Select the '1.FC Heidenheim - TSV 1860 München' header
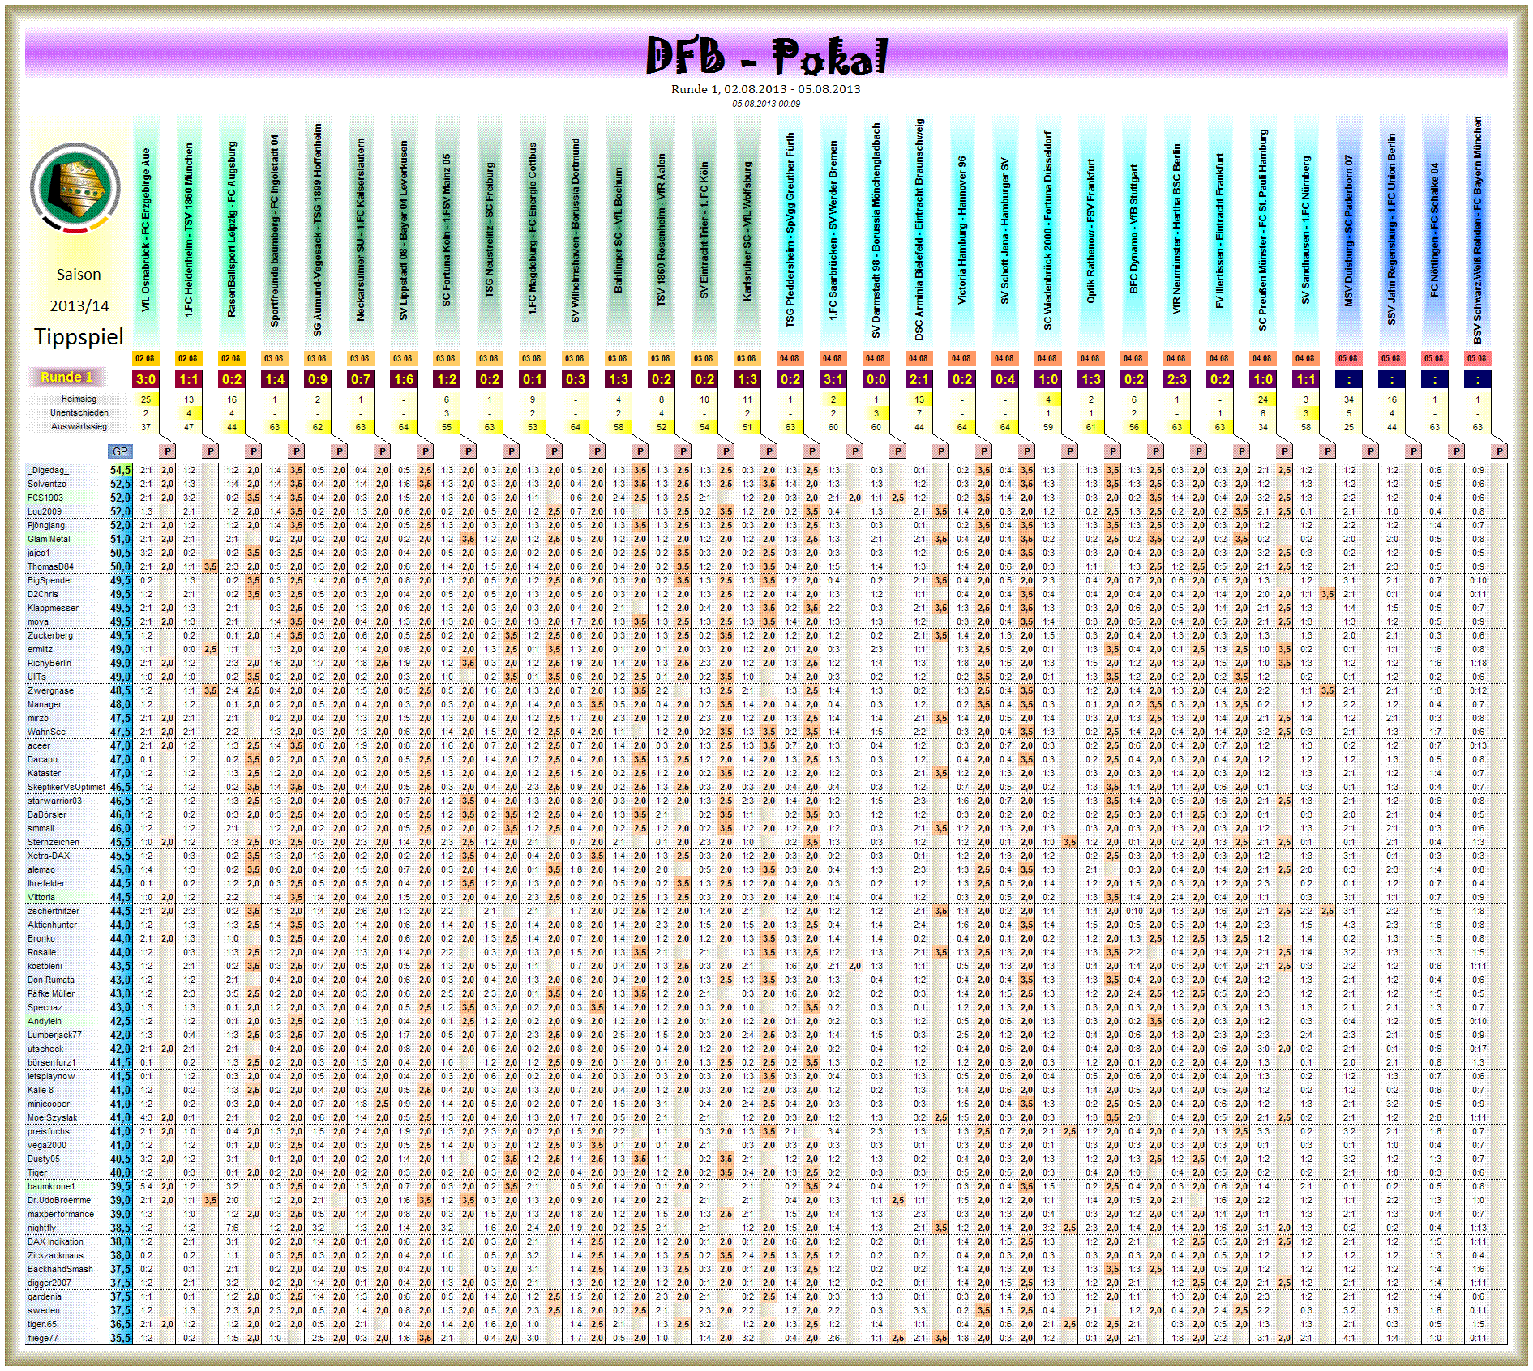Screen dimensions: 1533x1371 click(189, 228)
